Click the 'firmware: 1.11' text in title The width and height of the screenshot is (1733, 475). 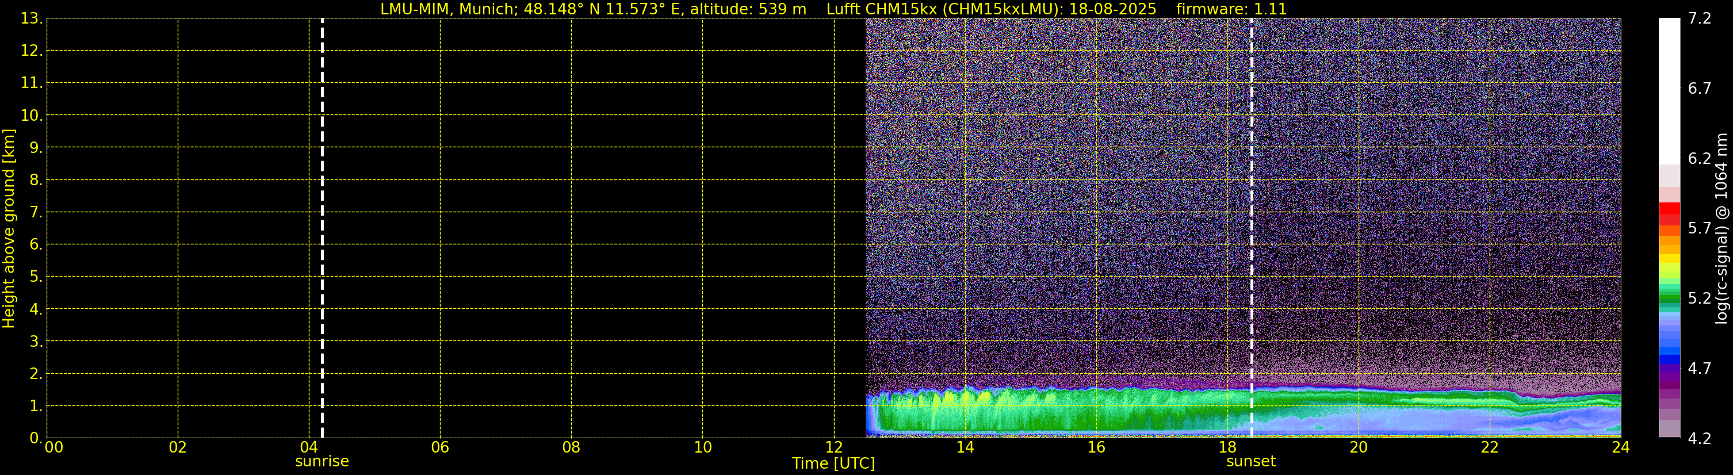coord(1231,9)
